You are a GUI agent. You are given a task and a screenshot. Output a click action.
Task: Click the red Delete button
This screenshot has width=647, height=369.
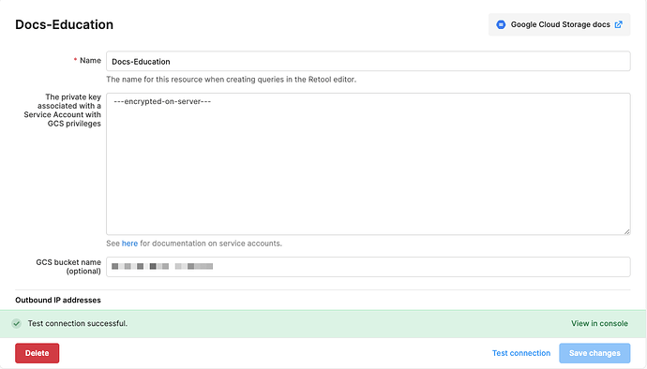(38, 353)
